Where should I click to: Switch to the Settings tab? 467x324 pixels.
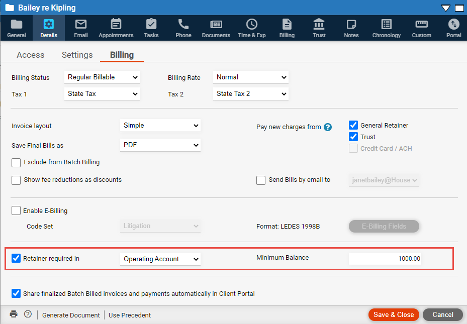point(77,55)
